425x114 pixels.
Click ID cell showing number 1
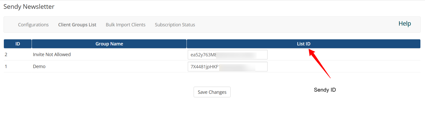tap(6, 66)
